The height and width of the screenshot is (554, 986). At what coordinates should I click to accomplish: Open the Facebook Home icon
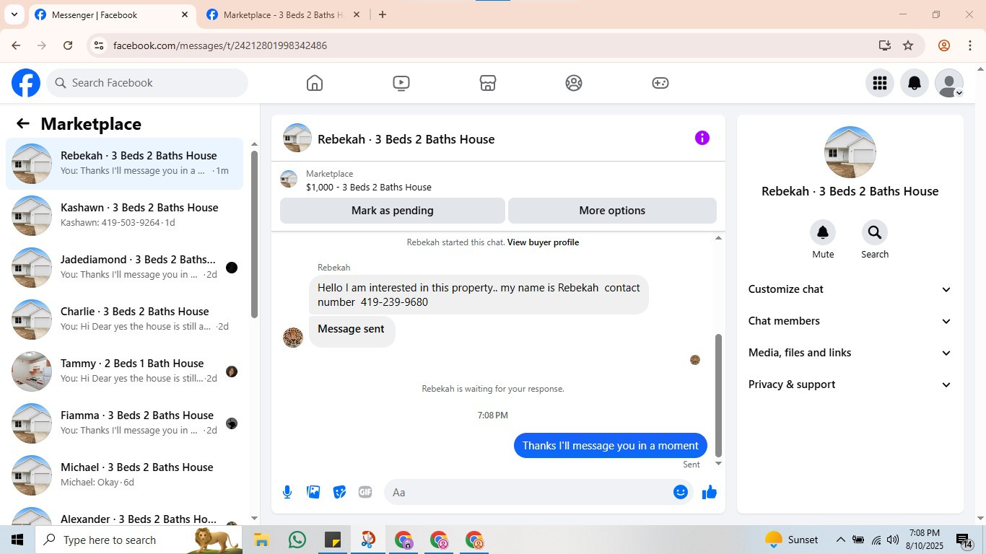[x=315, y=83]
